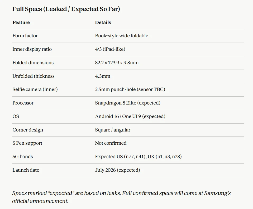
Task: Click "Book-style wide foldable" cell
Action: (121, 36)
